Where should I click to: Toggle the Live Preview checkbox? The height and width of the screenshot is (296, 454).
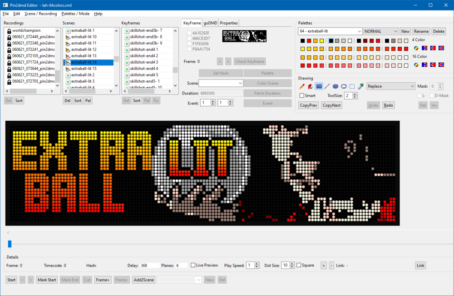click(x=193, y=265)
